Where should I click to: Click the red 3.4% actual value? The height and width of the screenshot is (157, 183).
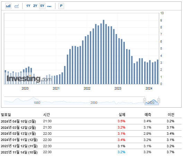(121, 140)
